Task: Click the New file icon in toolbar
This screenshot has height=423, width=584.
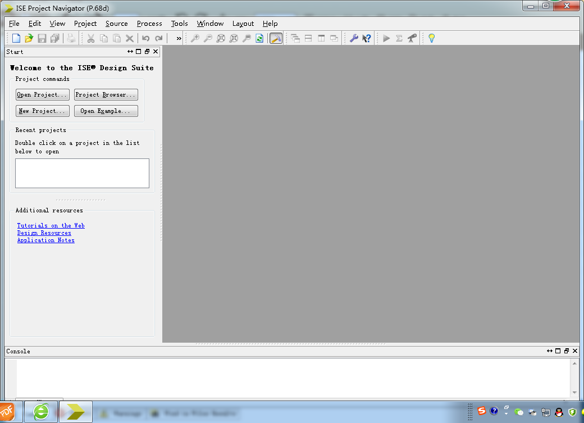Action: pyautogui.click(x=16, y=38)
